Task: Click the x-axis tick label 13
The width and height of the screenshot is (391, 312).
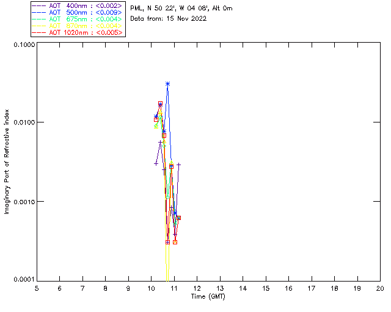Action: pyautogui.click(x=220, y=288)
